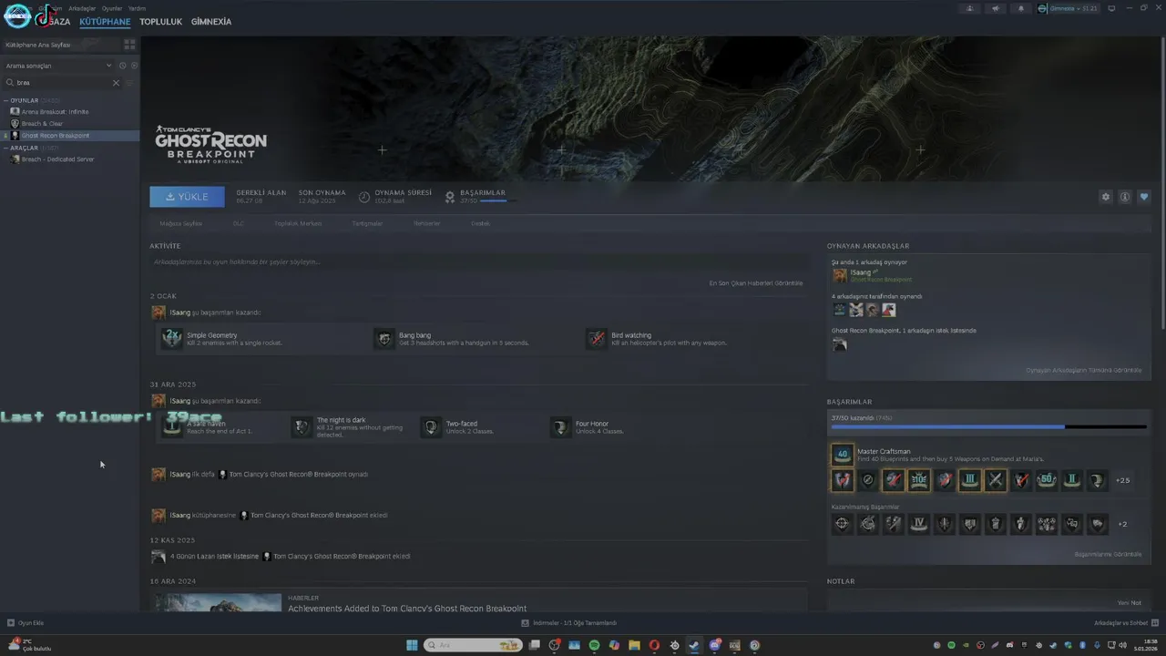Image resolution: width=1166 pixels, height=656 pixels.
Task: Open File Explorer from the taskbar
Action: pyautogui.click(x=634, y=645)
